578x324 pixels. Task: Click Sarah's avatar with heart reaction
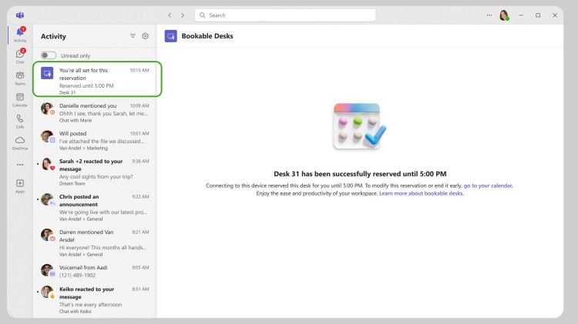click(47, 164)
